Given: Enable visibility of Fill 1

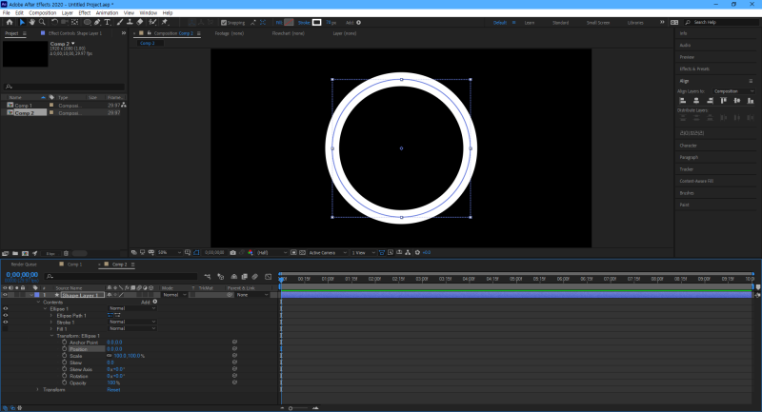Looking at the screenshot, I should [6, 328].
